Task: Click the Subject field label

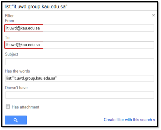Action: (x=12, y=54)
